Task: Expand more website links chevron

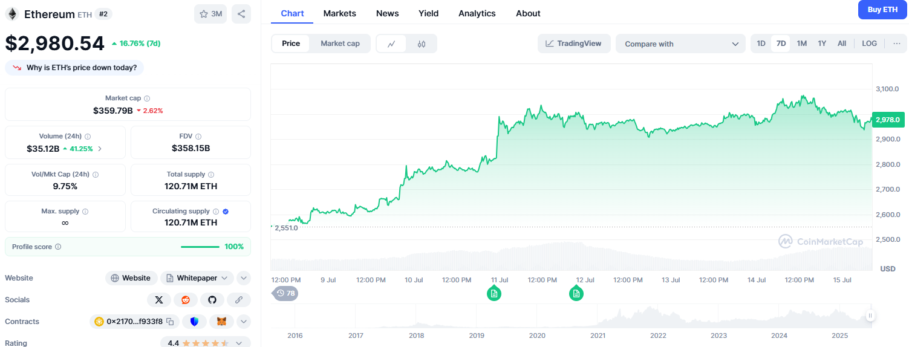Action: [x=244, y=278]
